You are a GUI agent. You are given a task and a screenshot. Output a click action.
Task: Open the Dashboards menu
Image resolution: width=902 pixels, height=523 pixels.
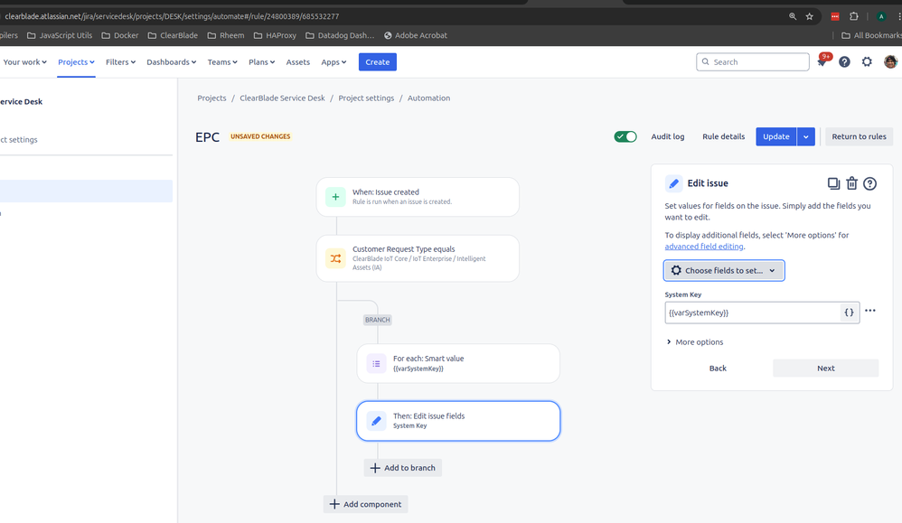(x=172, y=62)
